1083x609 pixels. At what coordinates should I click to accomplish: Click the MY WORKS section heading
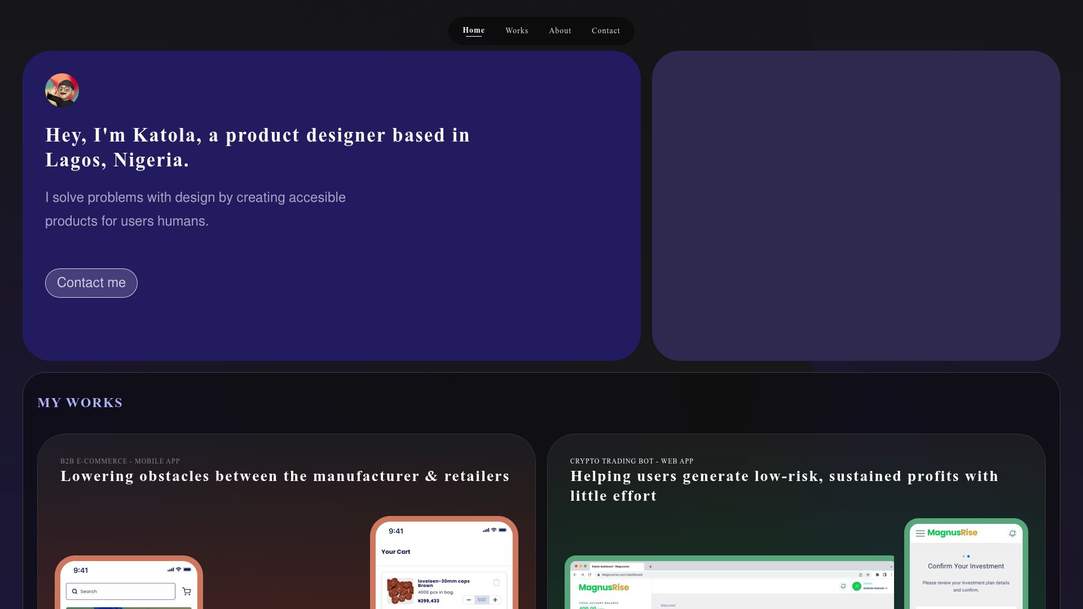(x=80, y=403)
